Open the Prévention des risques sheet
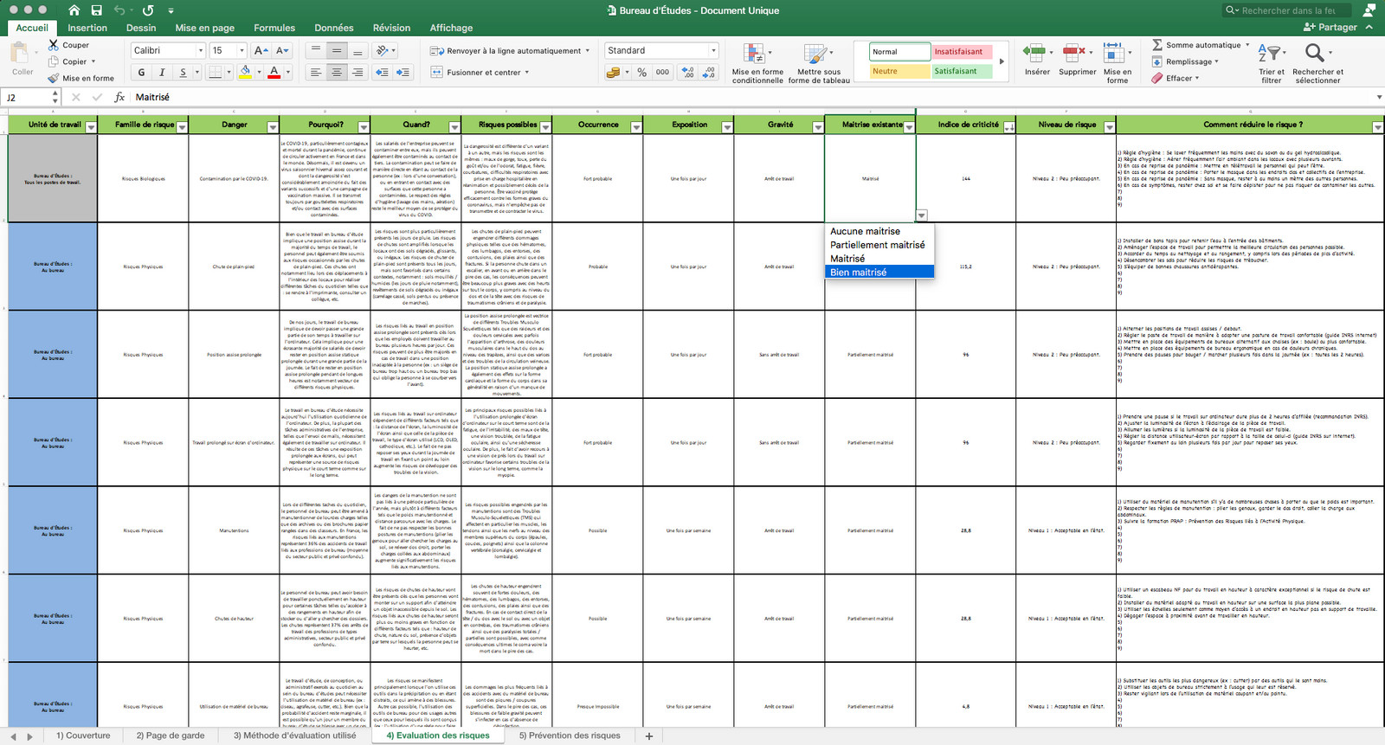The width and height of the screenshot is (1385, 745). tap(570, 735)
